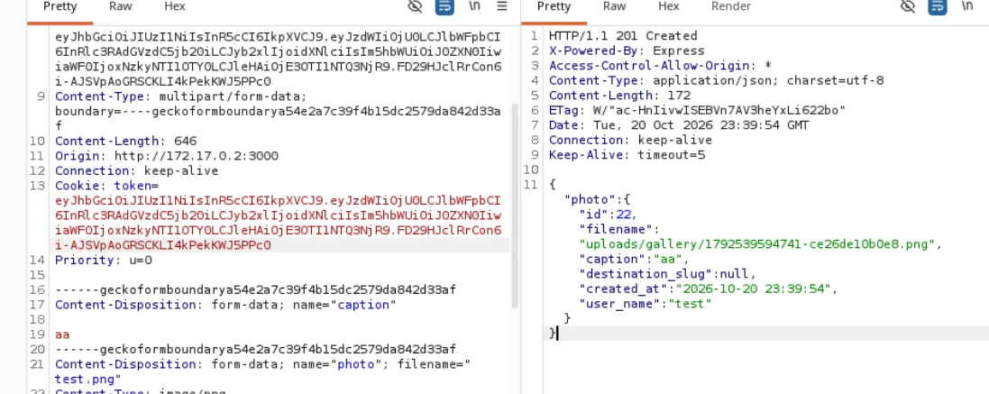Click the "filename": key in the response
The width and height of the screenshot is (989, 394).
click(619, 230)
